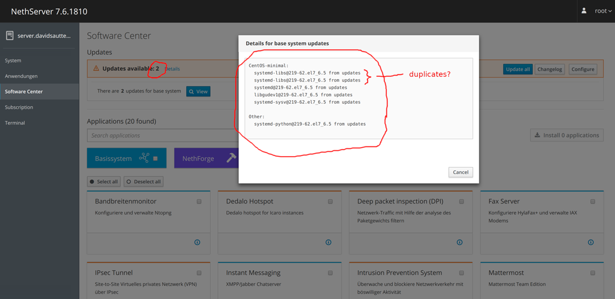Image resolution: width=615 pixels, height=299 pixels.
Task: Click the systemd@219-62.el7_6.5 from updates line
Action: point(300,88)
